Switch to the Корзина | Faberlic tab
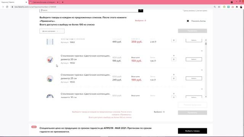The image size is (244, 137). point(13,2)
